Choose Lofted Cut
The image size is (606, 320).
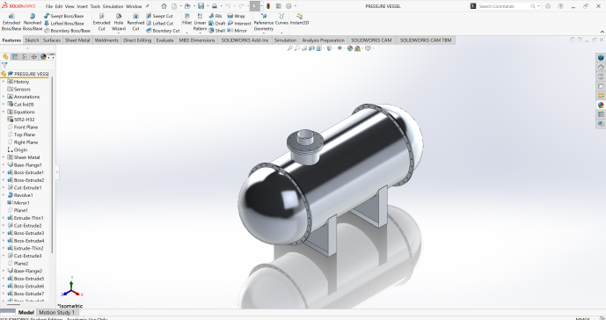coord(159,23)
